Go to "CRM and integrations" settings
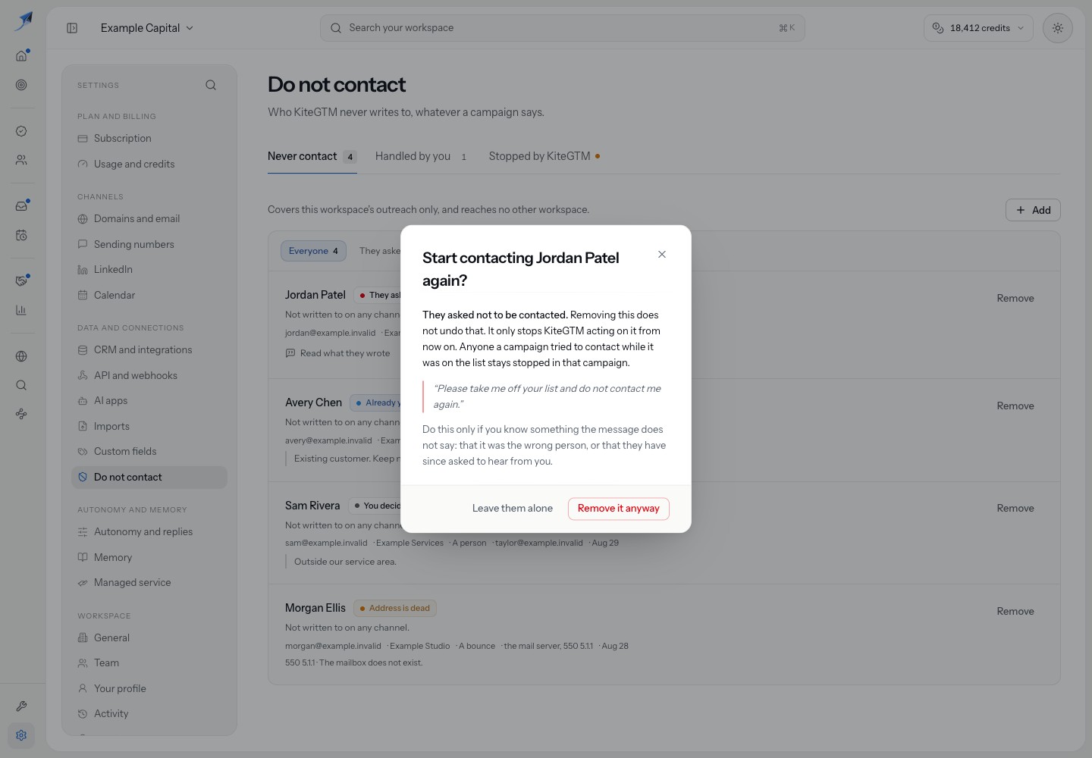This screenshot has height=758, width=1092. tap(149, 350)
